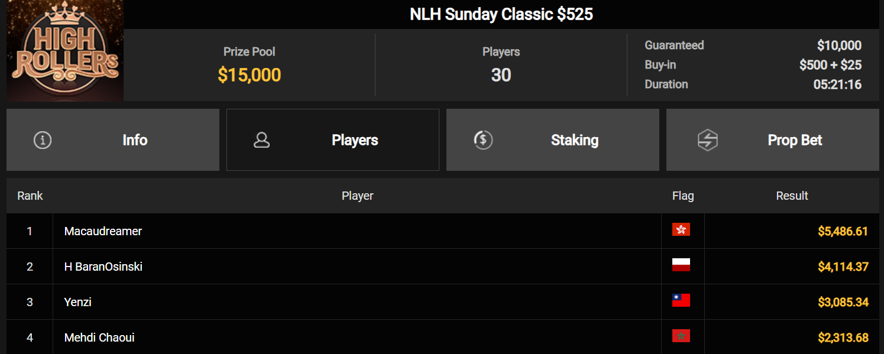Image resolution: width=884 pixels, height=354 pixels.
Task: Click the Staking dollar coin icon
Action: tap(483, 140)
